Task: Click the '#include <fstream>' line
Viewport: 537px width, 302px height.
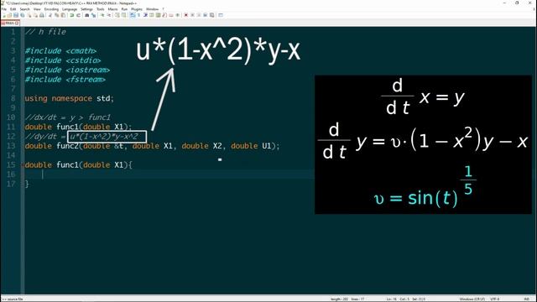Action: 65,80
